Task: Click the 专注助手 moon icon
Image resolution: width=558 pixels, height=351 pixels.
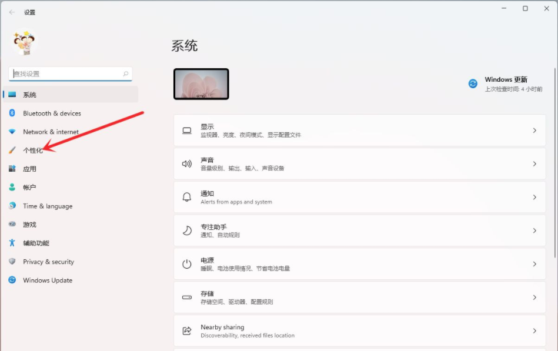Action: point(187,230)
